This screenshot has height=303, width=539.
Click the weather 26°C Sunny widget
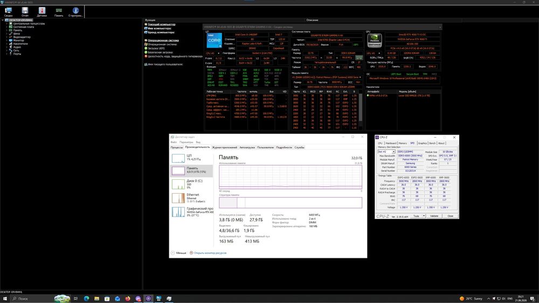pos(471,299)
